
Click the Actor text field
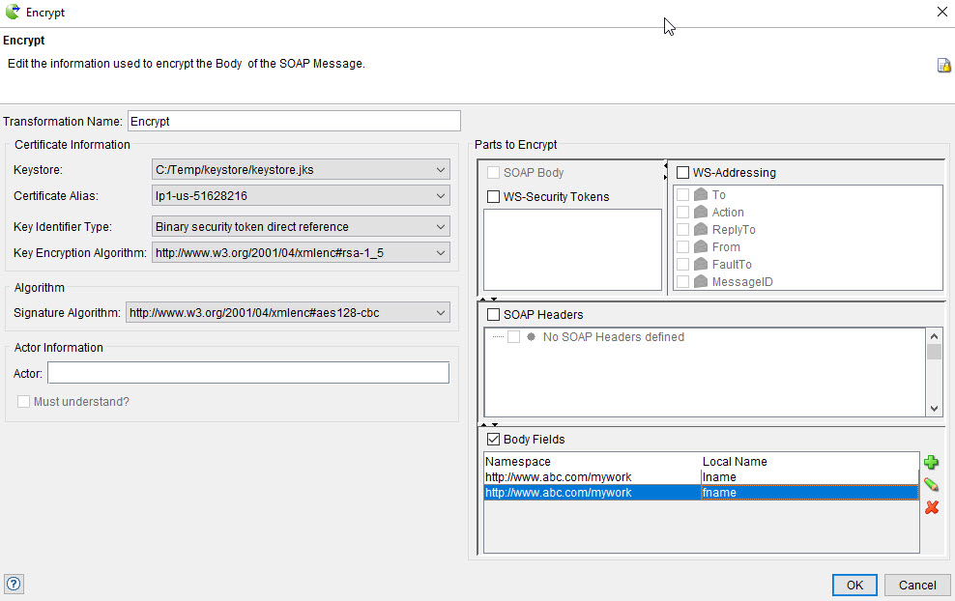[x=248, y=373]
